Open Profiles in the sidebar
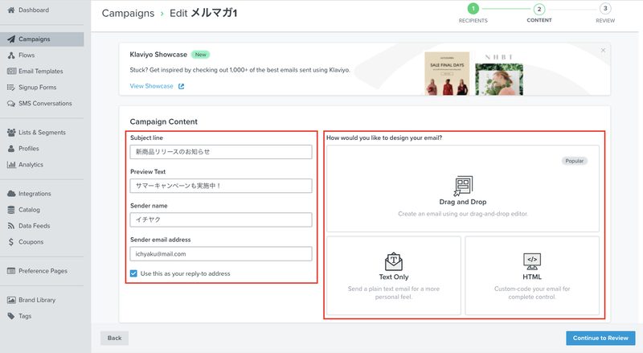This screenshot has height=353, width=643. point(29,148)
